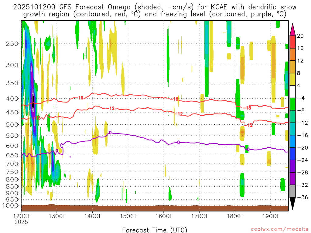The width and height of the screenshot is (311, 233).
Task: Click the 600 pressure level label
Action: [x=12, y=146]
